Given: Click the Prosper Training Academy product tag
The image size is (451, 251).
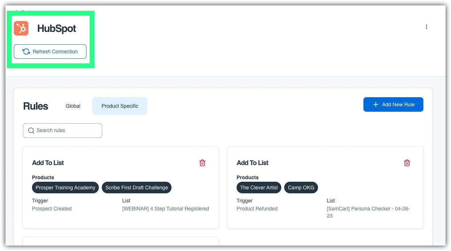Looking at the screenshot, I should (65, 188).
